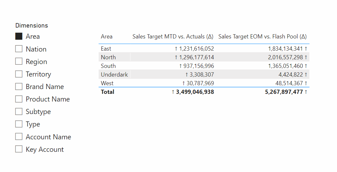337x172 pixels.
Task: Sort by Sales Target MTD vs. Actuals header
Action: click(x=173, y=37)
